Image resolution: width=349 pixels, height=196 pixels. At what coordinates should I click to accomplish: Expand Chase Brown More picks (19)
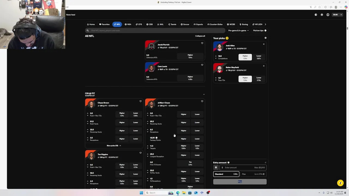click(114, 146)
